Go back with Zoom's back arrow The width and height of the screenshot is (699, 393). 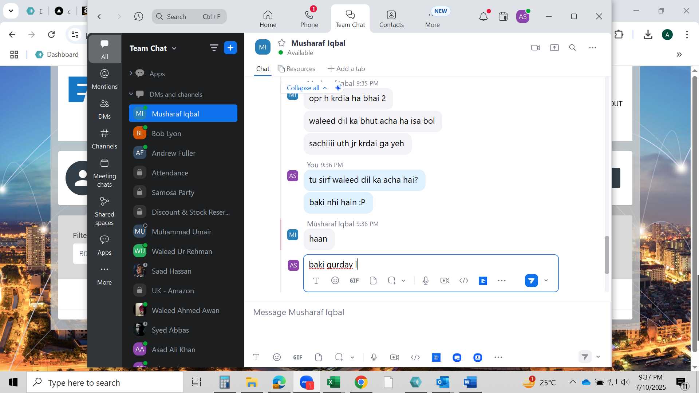click(x=99, y=16)
